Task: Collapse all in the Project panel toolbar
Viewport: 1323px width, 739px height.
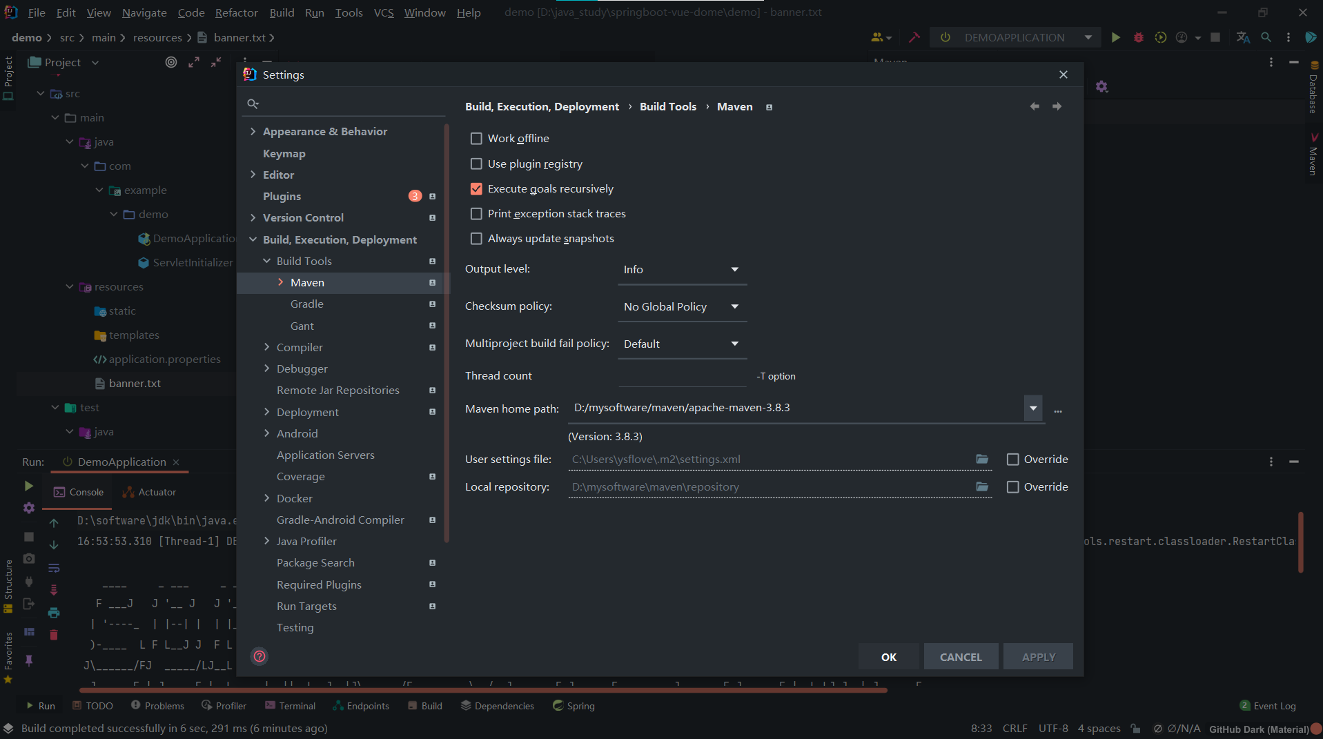Action: pos(216,62)
